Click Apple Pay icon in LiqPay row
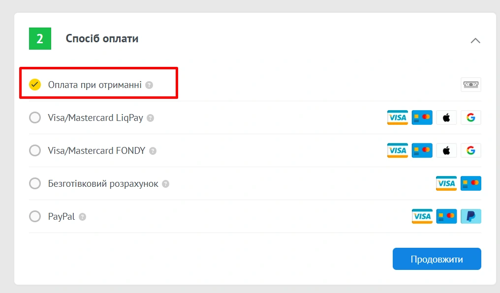The image size is (500, 293). coord(446,117)
